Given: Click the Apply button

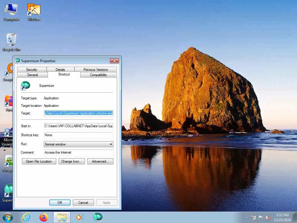Looking at the screenshot, I should (x=107, y=202).
